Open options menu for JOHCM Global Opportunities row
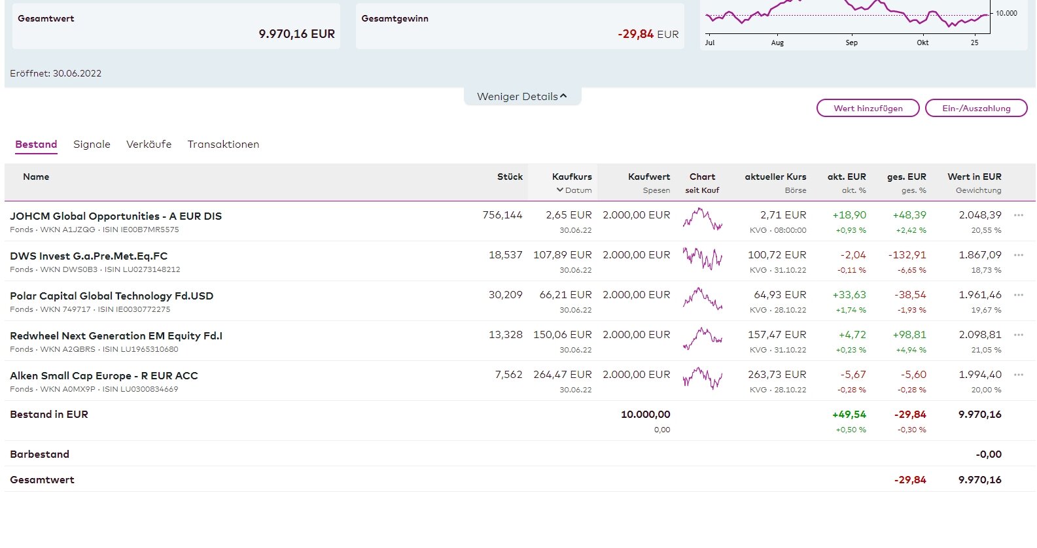Image resolution: width=1037 pixels, height=548 pixels. click(x=1018, y=215)
